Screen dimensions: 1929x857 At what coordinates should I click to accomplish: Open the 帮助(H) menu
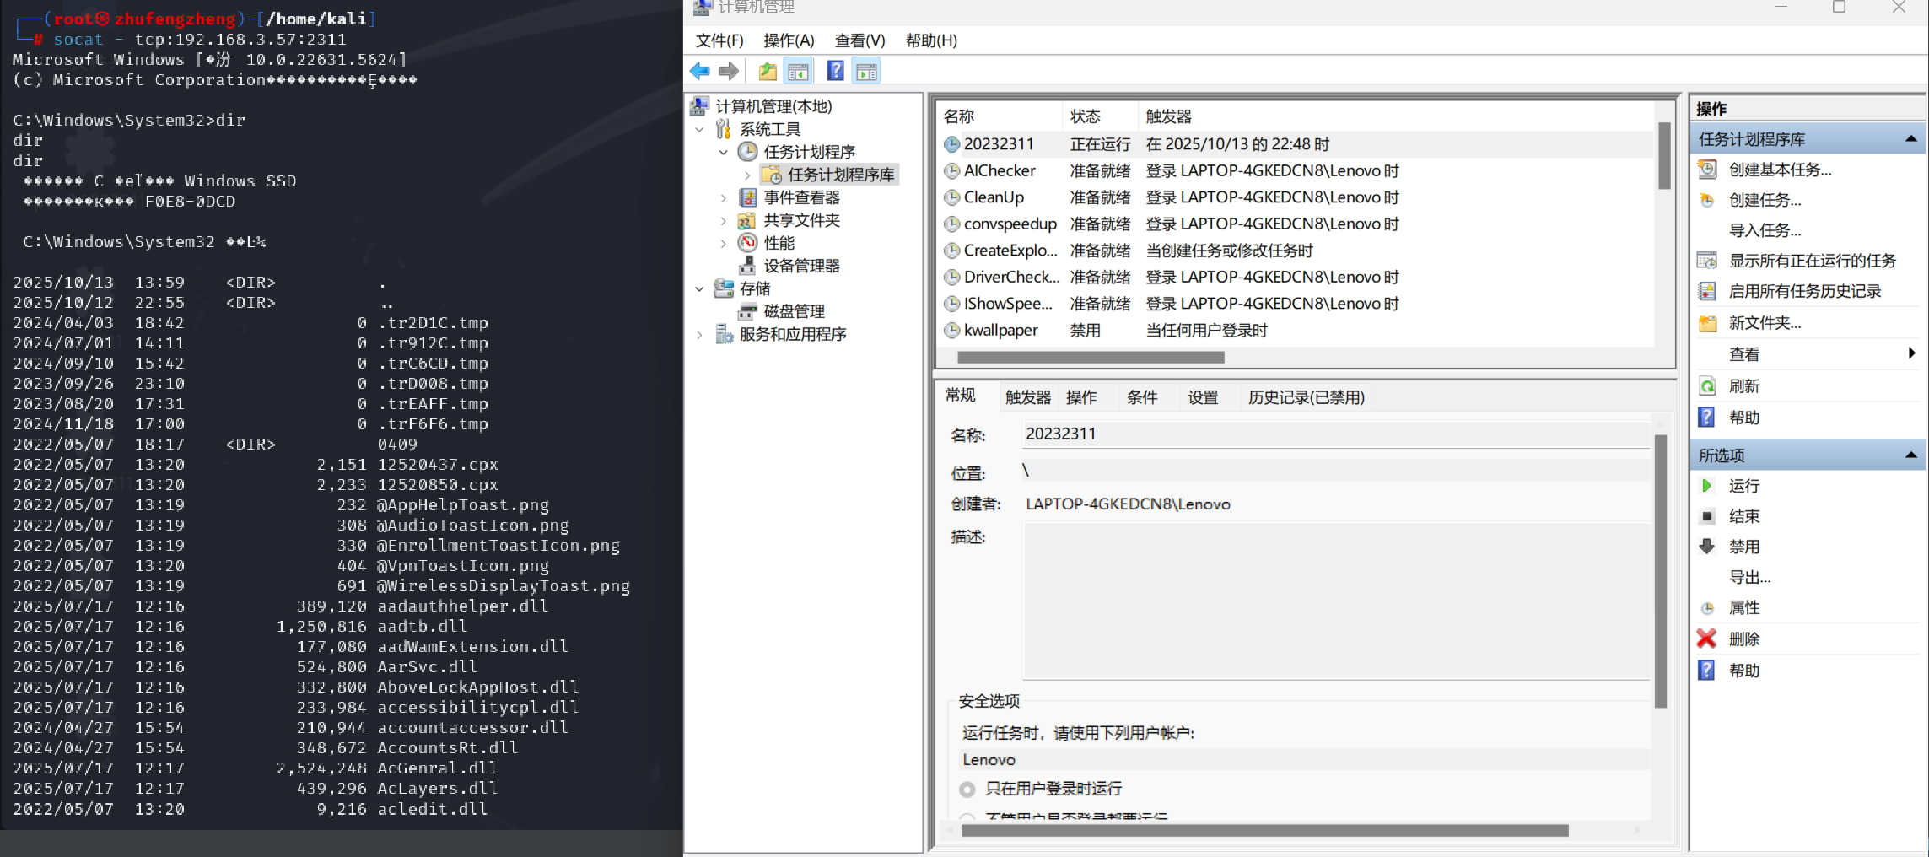click(931, 40)
